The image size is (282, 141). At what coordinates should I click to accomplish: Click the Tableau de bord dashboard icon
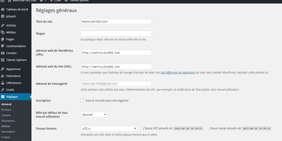point(3,9)
